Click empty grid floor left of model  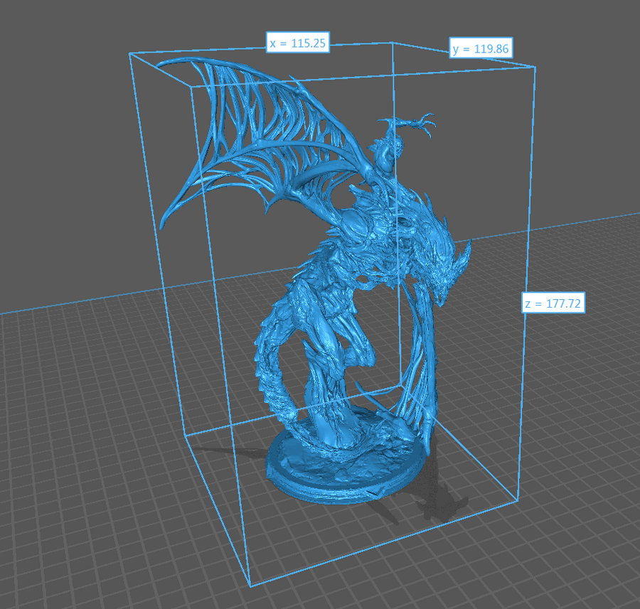85,426
